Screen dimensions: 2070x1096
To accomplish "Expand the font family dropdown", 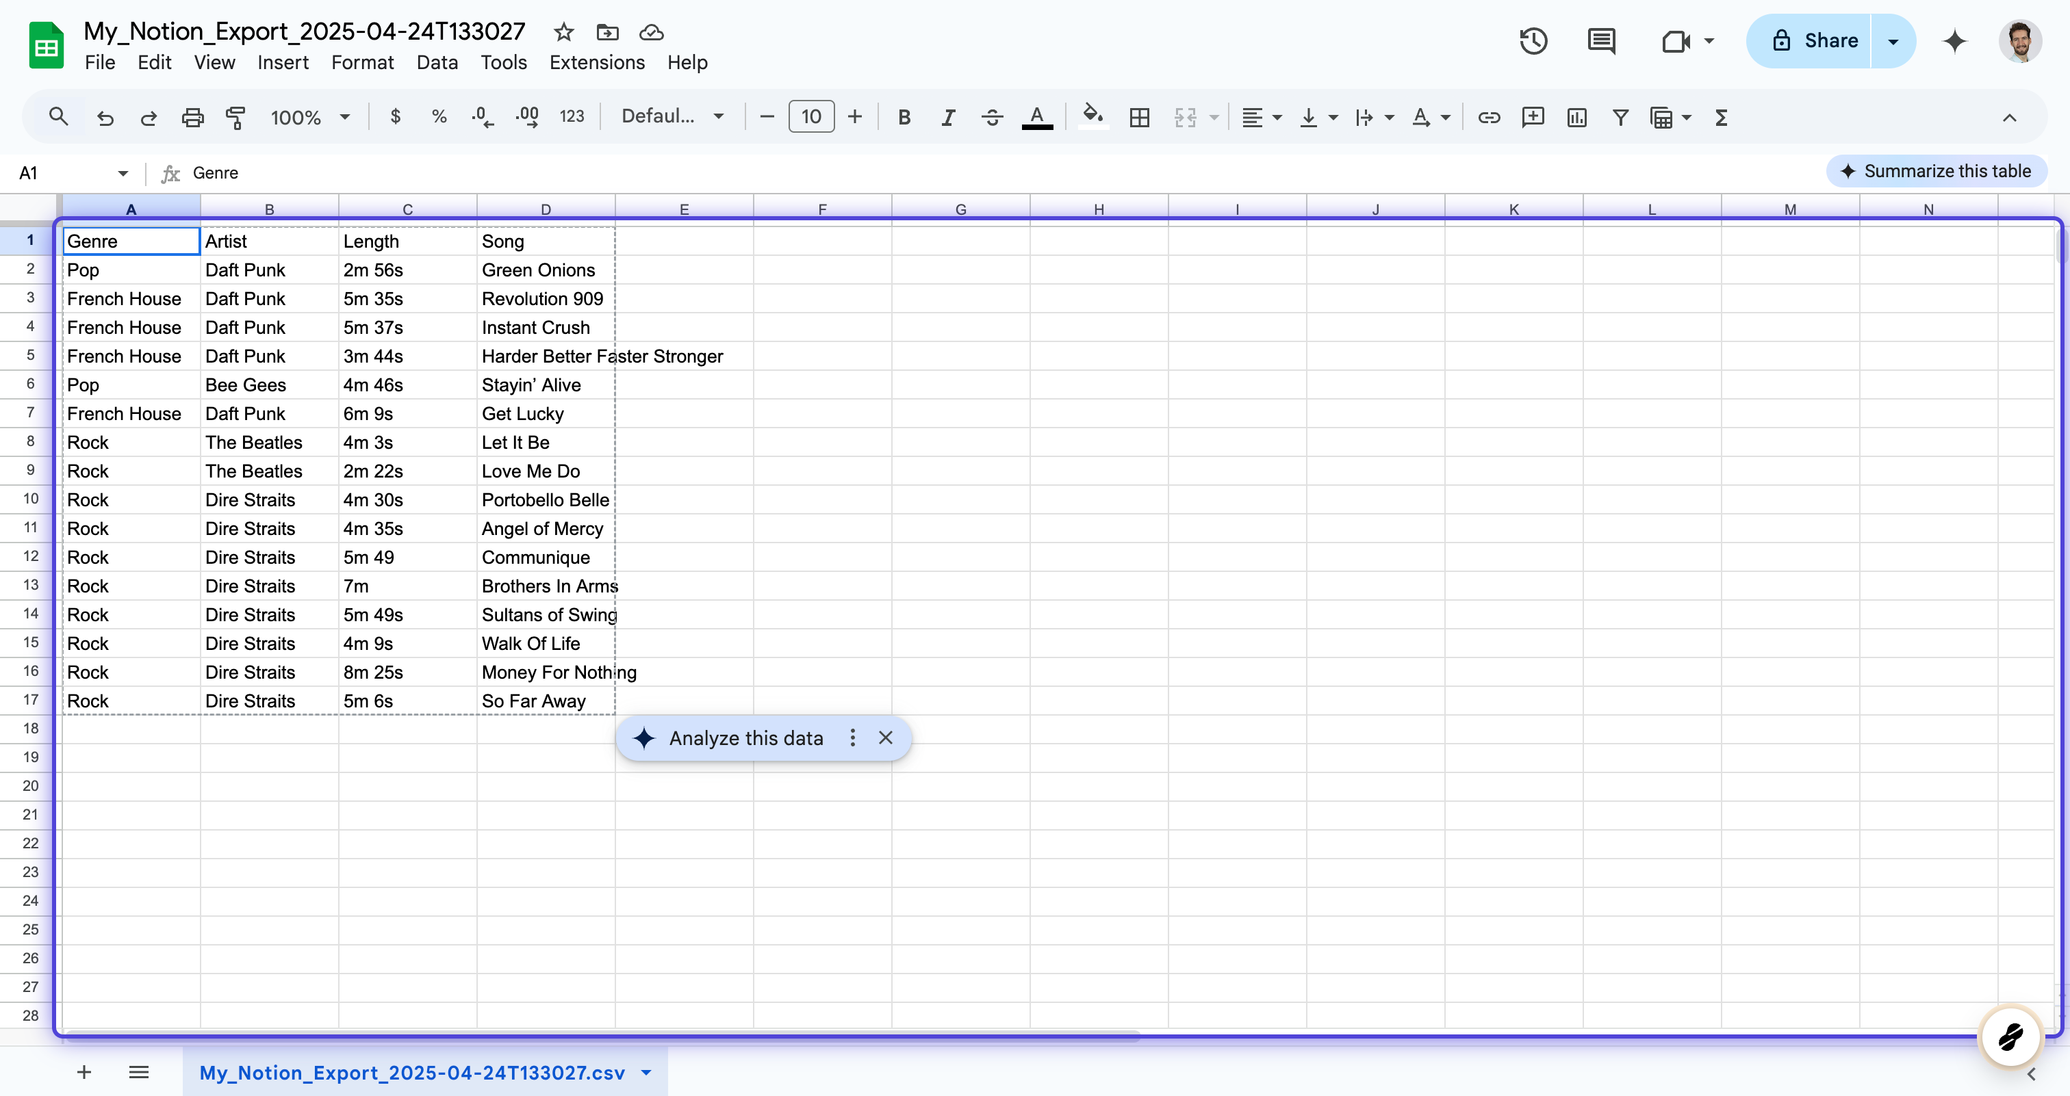I will point(673,117).
